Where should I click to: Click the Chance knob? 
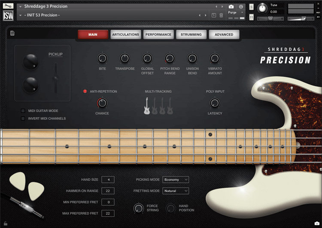point(102,103)
